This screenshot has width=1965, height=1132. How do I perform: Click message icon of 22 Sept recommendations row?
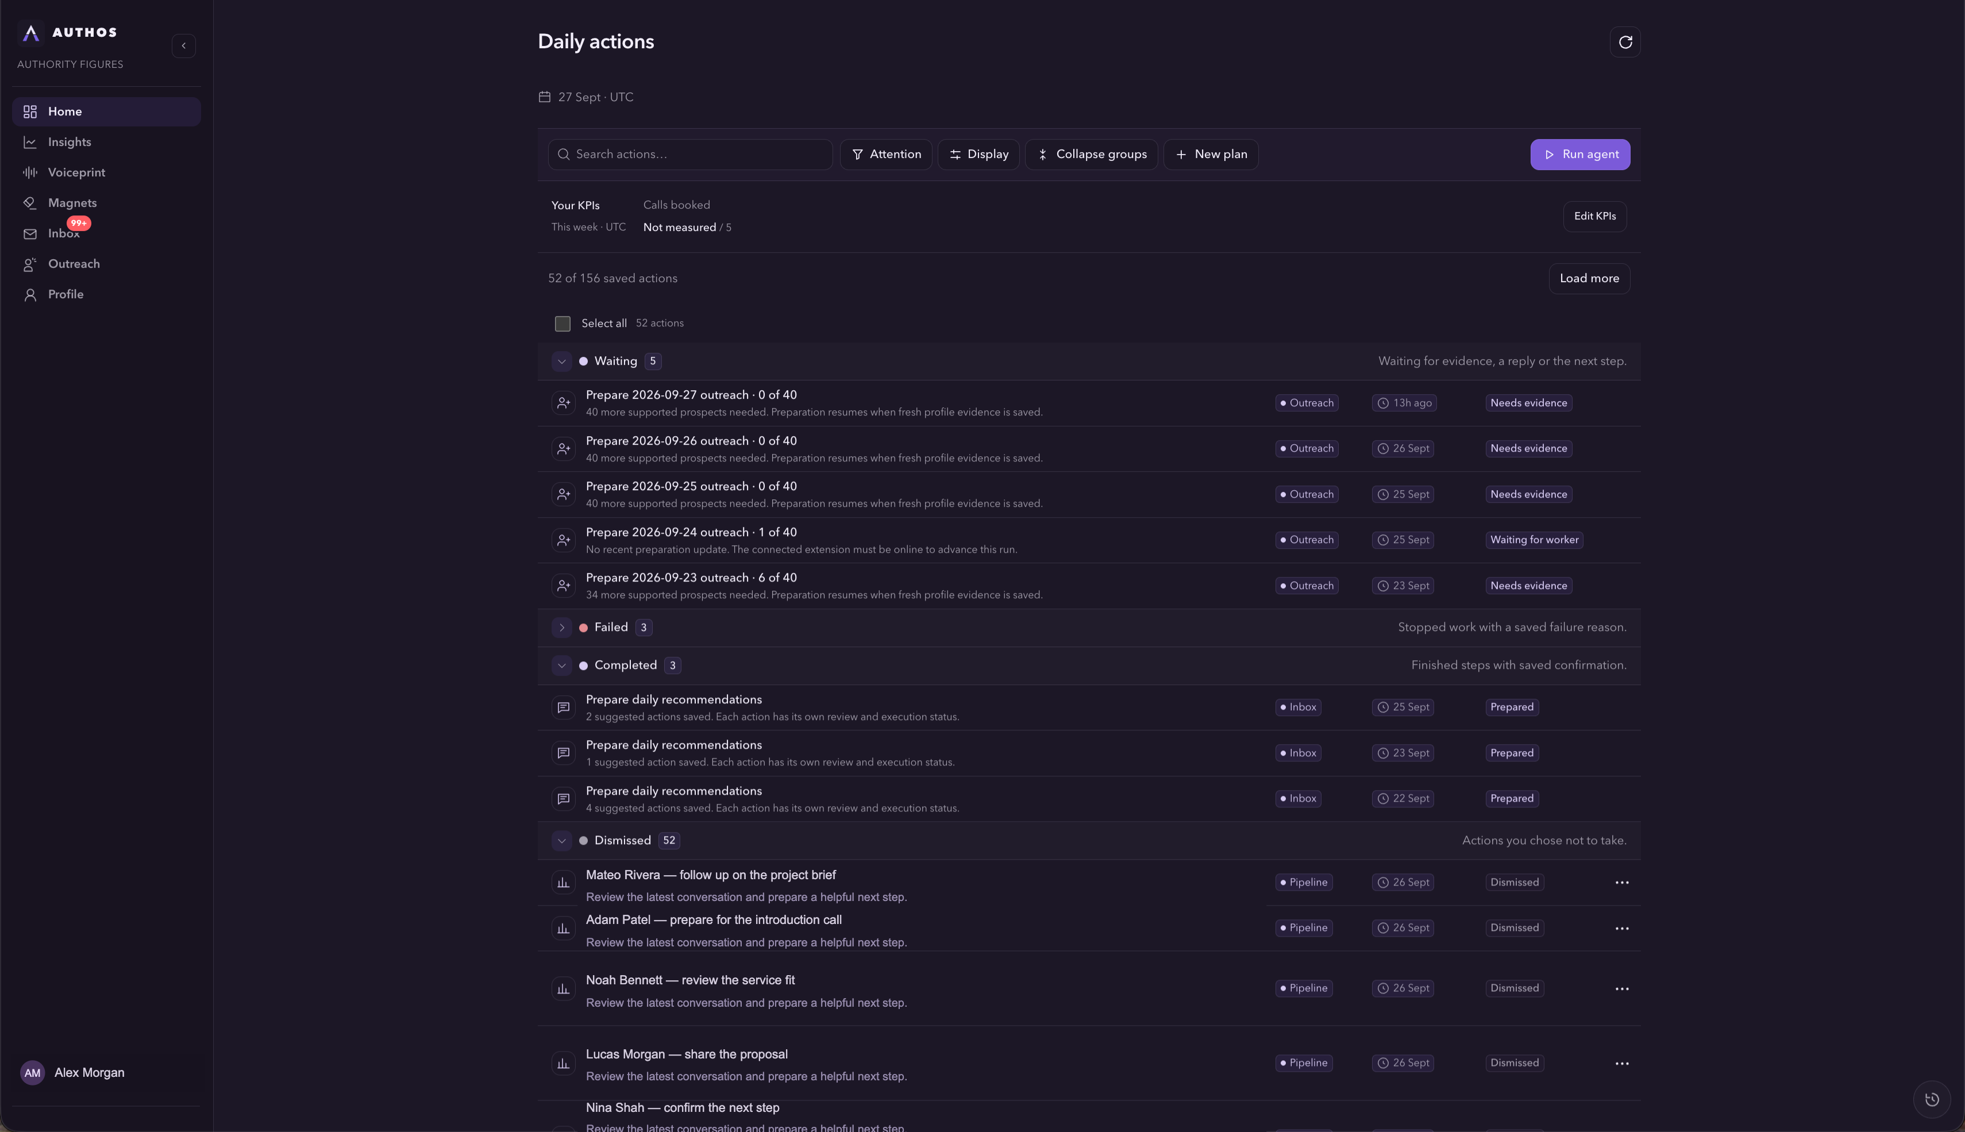click(564, 799)
